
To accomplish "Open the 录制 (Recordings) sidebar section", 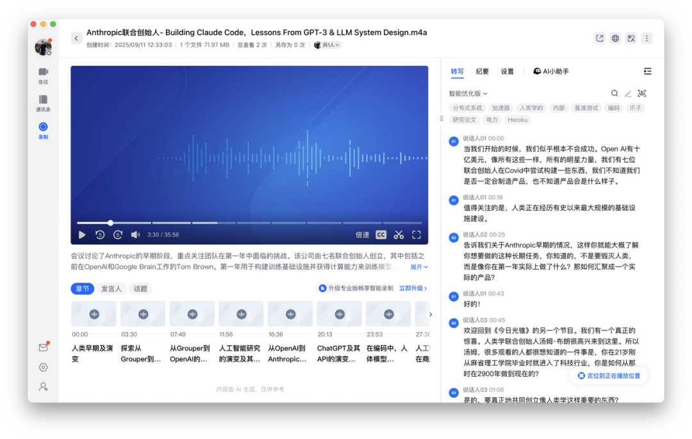I will [x=44, y=131].
